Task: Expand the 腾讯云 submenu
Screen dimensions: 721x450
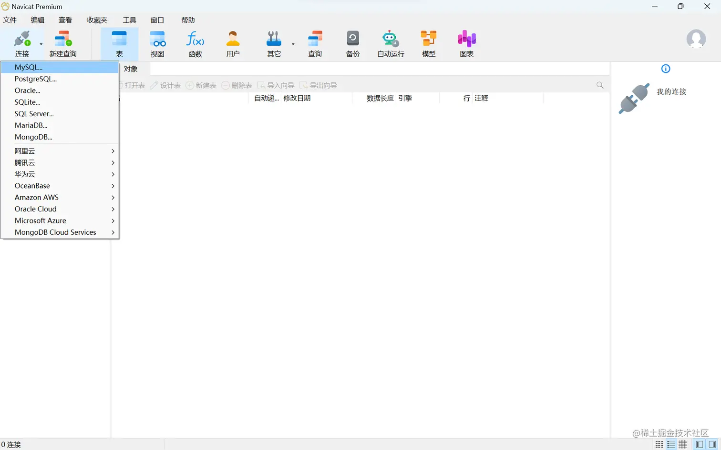Action: pyautogui.click(x=60, y=163)
